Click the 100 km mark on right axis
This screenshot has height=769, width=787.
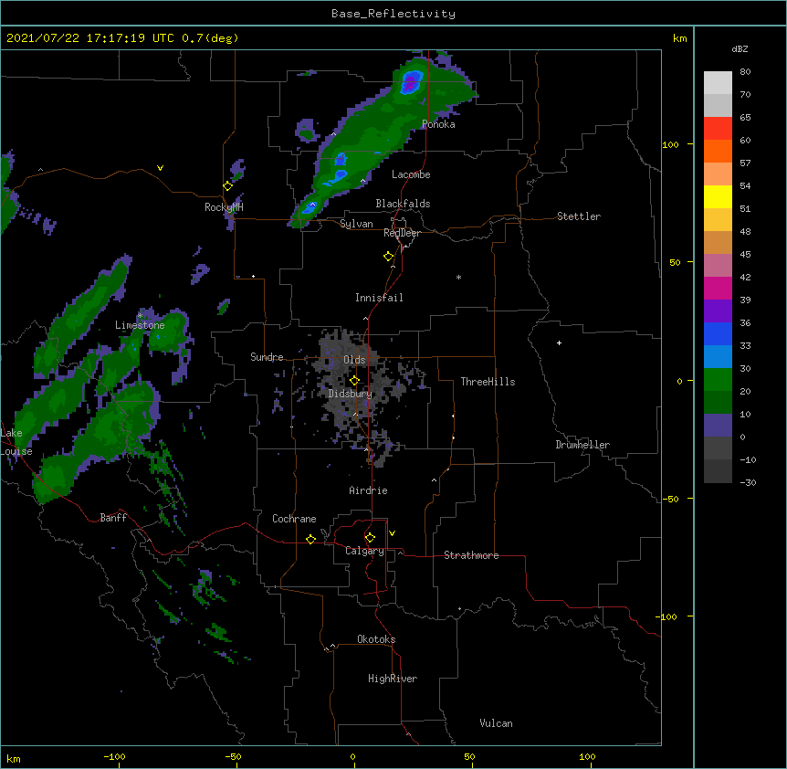670,145
